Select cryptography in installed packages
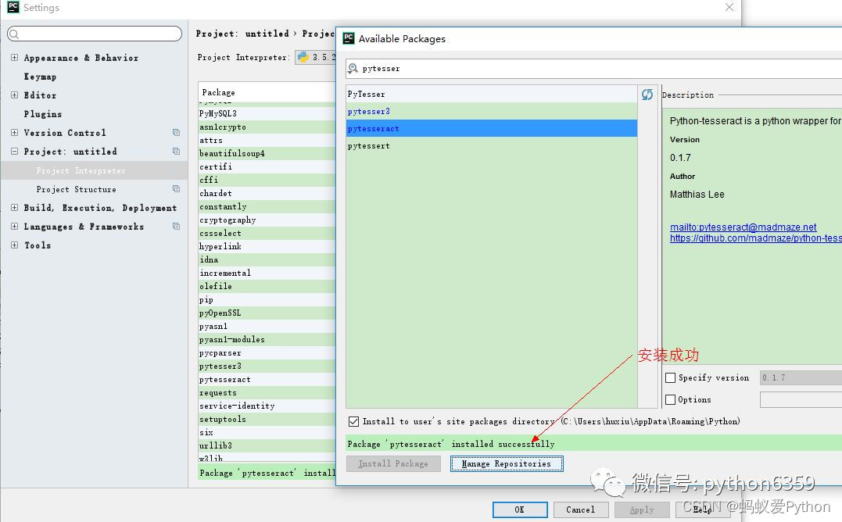842x522 pixels. 267,220
